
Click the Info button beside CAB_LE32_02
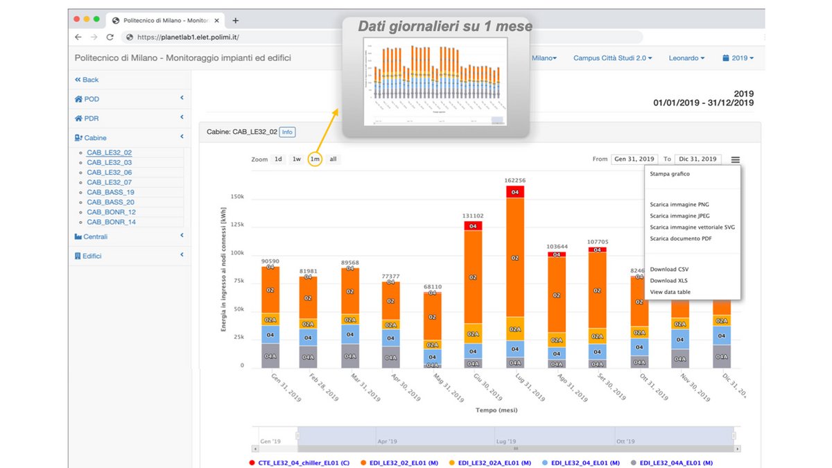click(x=287, y=132)
